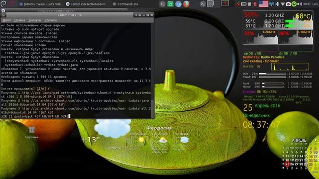319x179 pixels.
Task: Launch the first terminal launcher in panel
Action: pyautogui.click(x=162, y=4)
